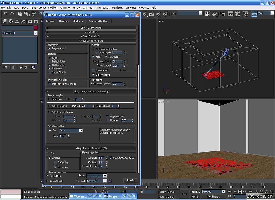This screenshot has height=200, width=275.
Task: Expand the VRay:: Frame buffer rollout
Action: [91, 36]
